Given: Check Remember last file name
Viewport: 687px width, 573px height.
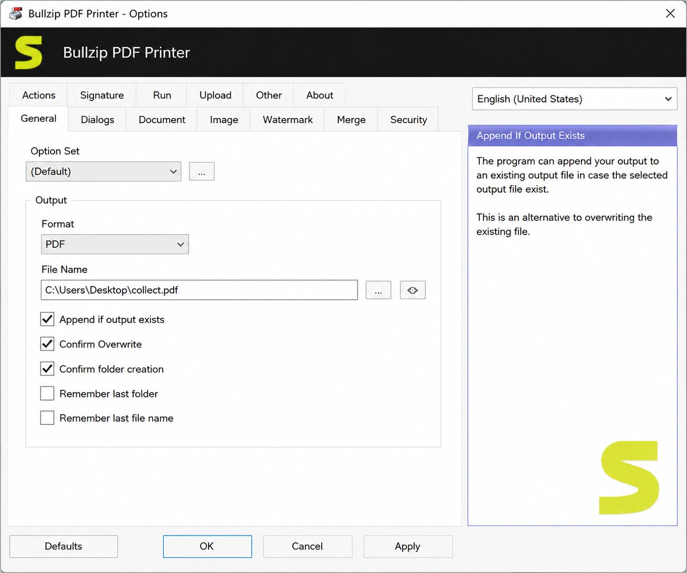Looking at the screenshot, I should tap(47, 418).
